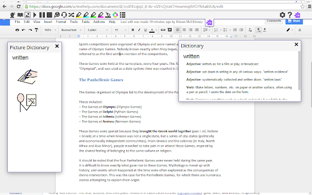312x195 pixels.
Task: Open the Calibri font dropdown
Action: 97,30
